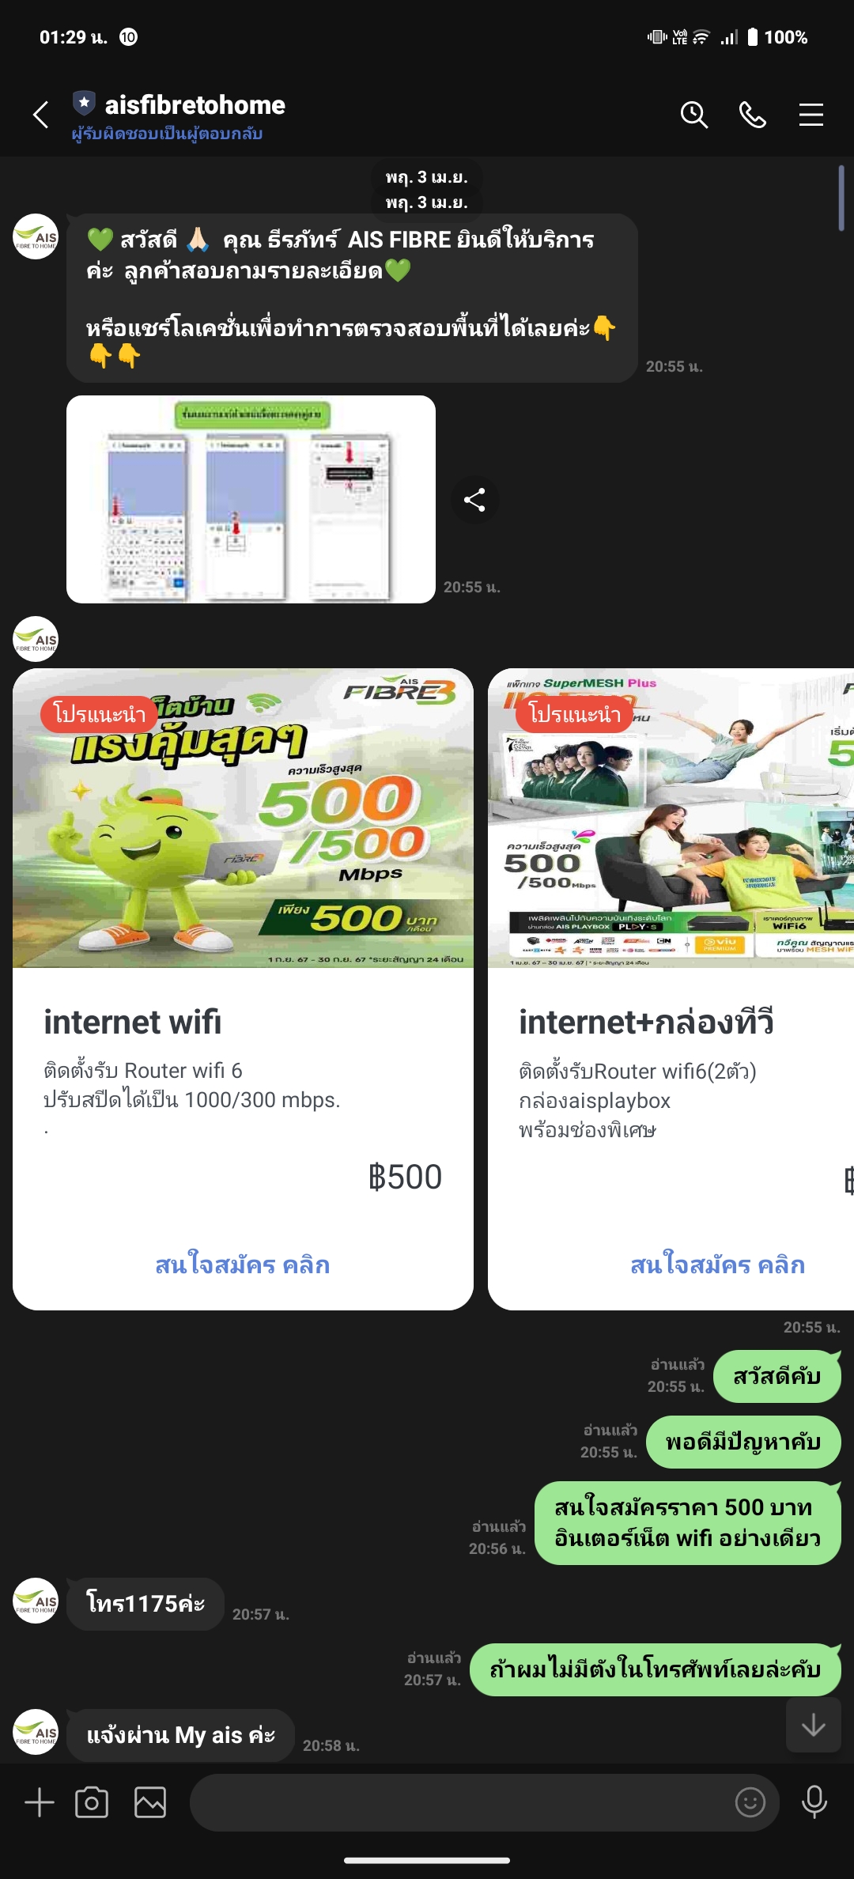Tap สนใจสมัคร คลิก on internet wifi card
Image resolution: width=854 pixels, height=1879 pixels.
[243, 1265]
